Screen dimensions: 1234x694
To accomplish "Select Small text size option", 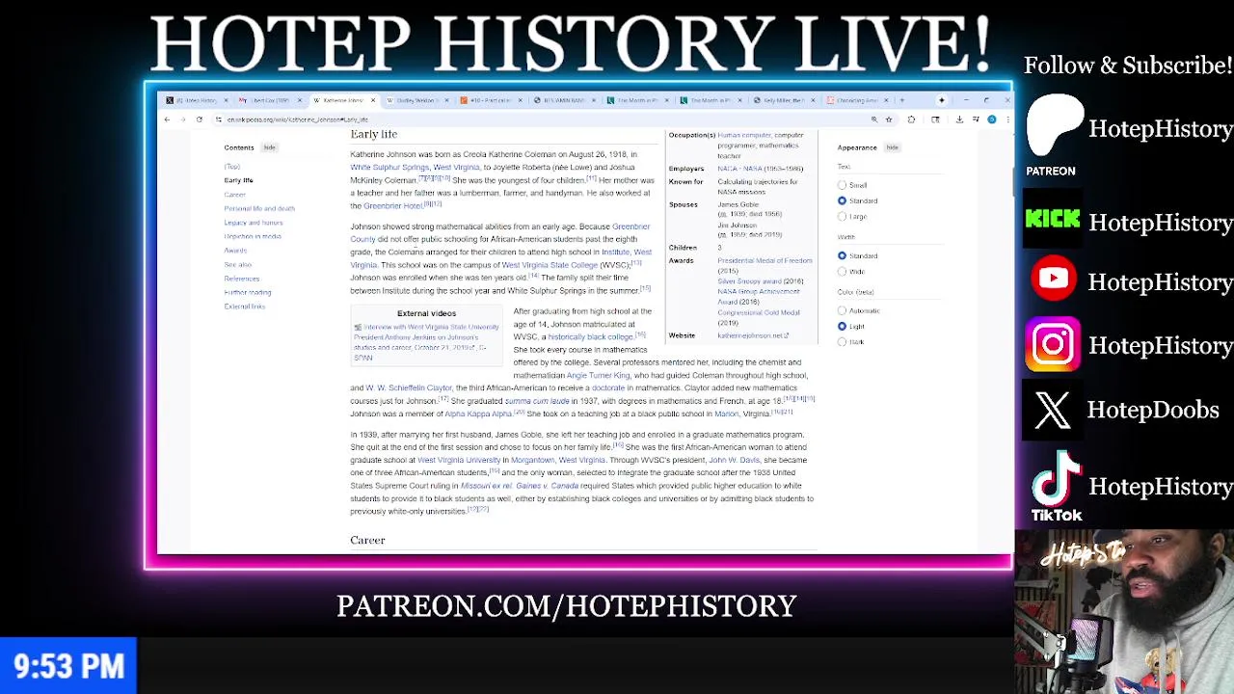I will 843,185.
